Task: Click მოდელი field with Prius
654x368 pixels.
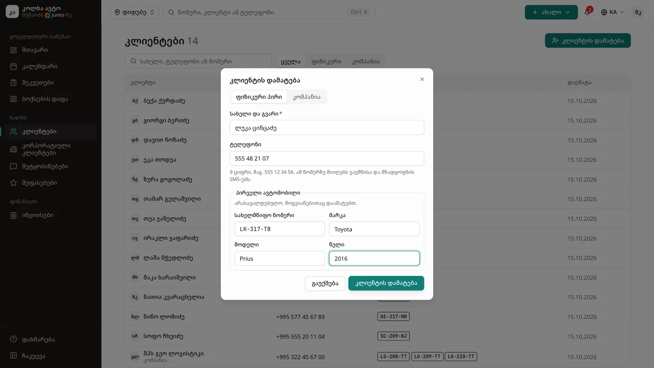Action: pyautogui.click(x=280, y=258)
